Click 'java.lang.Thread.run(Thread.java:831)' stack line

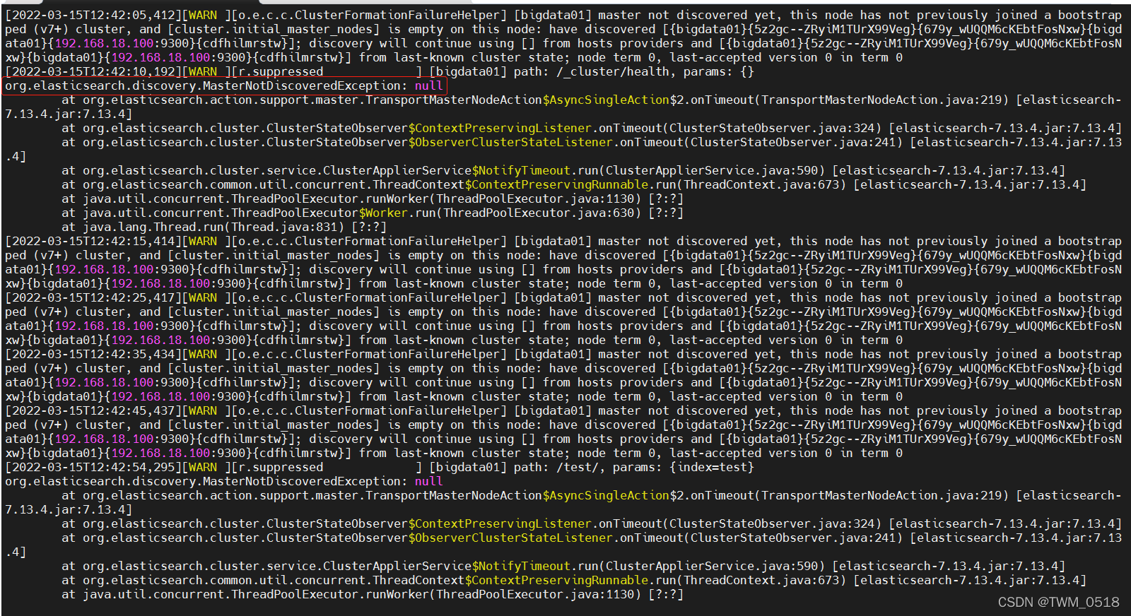(213, 227)
